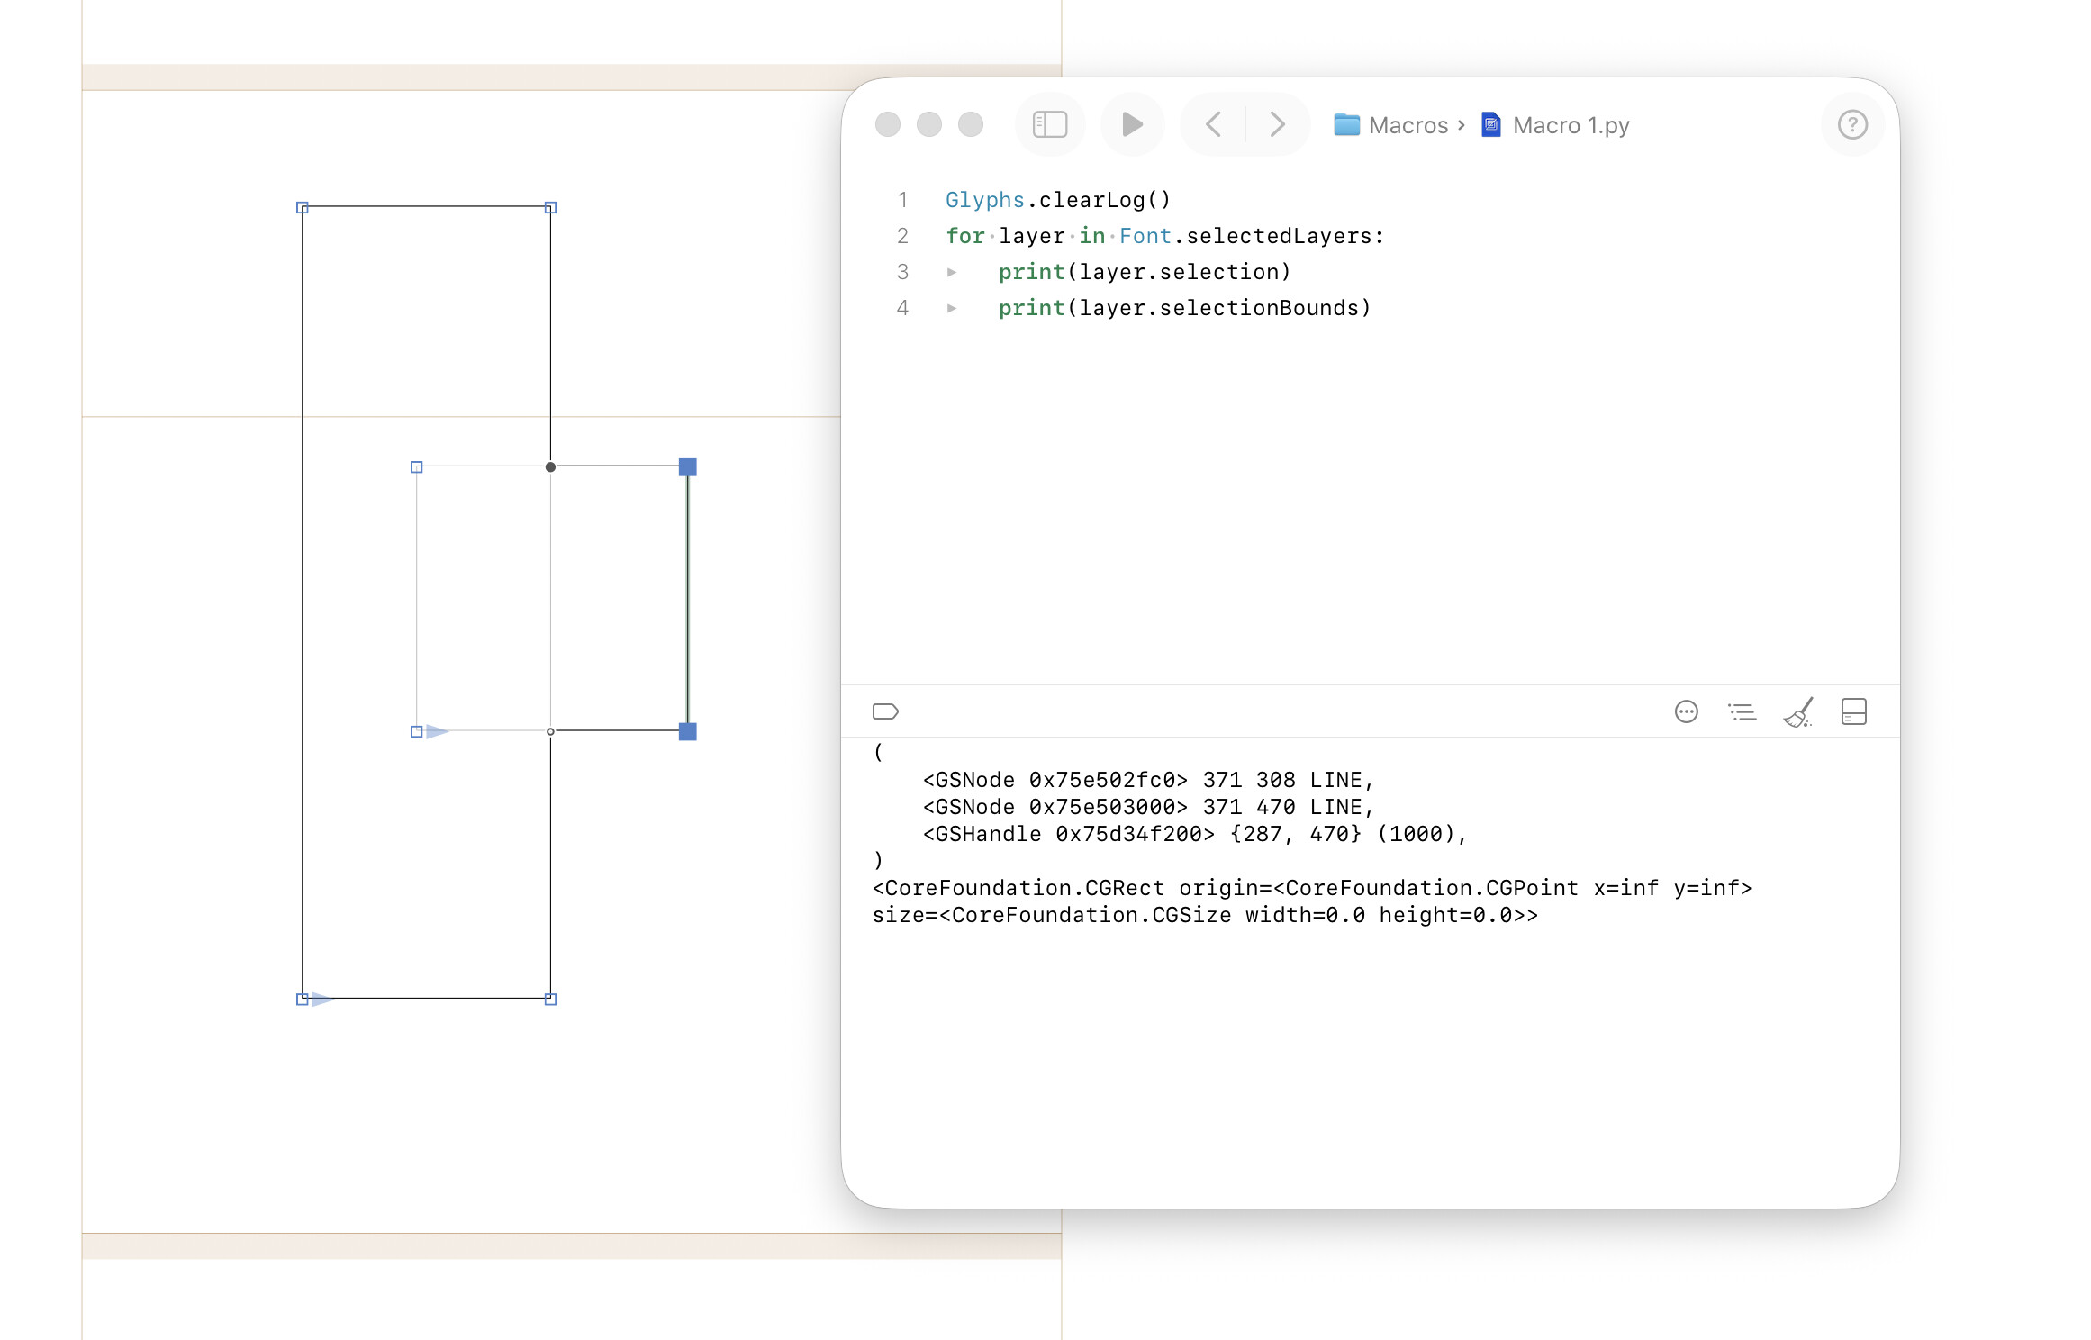
Task: Toggle the sidebar in Macro window
Action: tap(1049, 124)
